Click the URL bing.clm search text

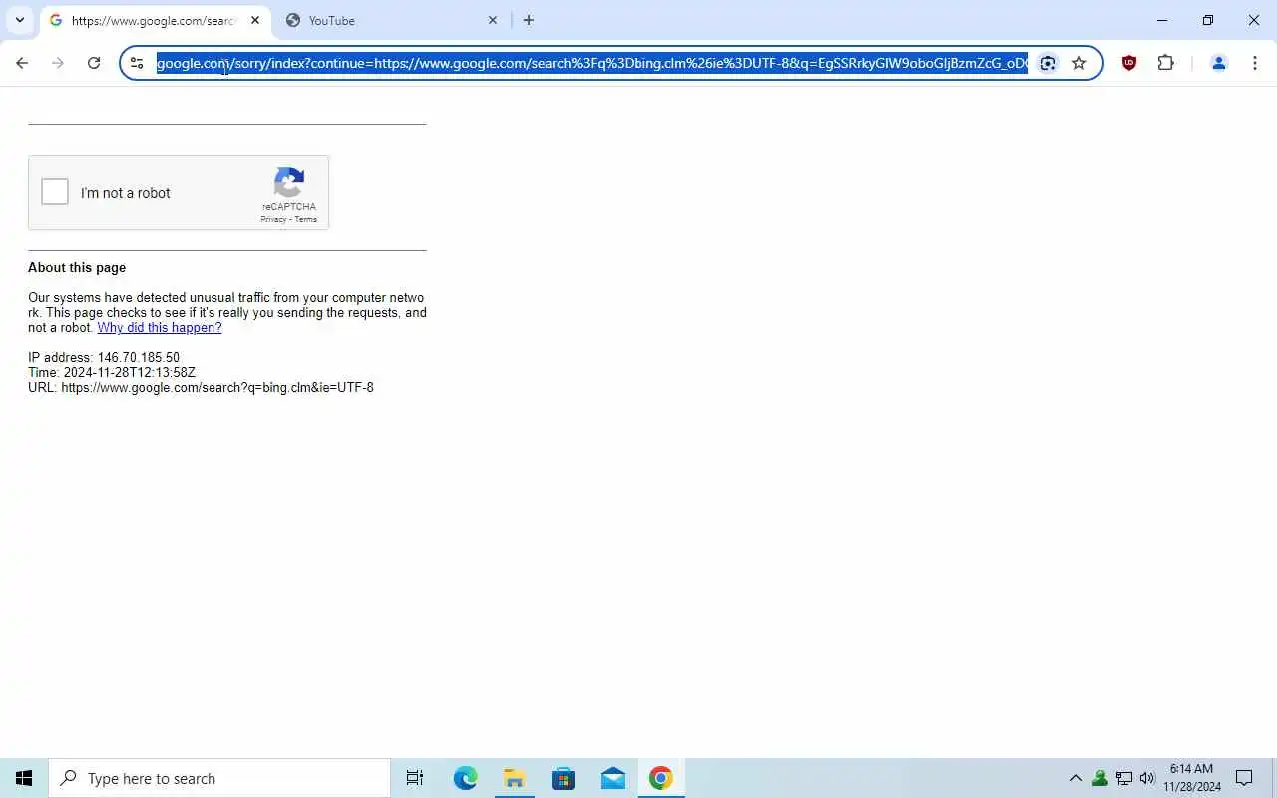tap(201, 387)
